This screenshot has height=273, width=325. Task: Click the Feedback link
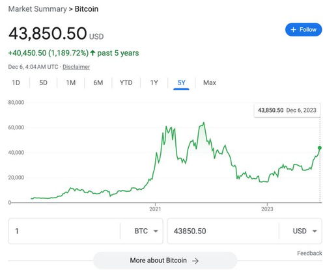point(309,253)
